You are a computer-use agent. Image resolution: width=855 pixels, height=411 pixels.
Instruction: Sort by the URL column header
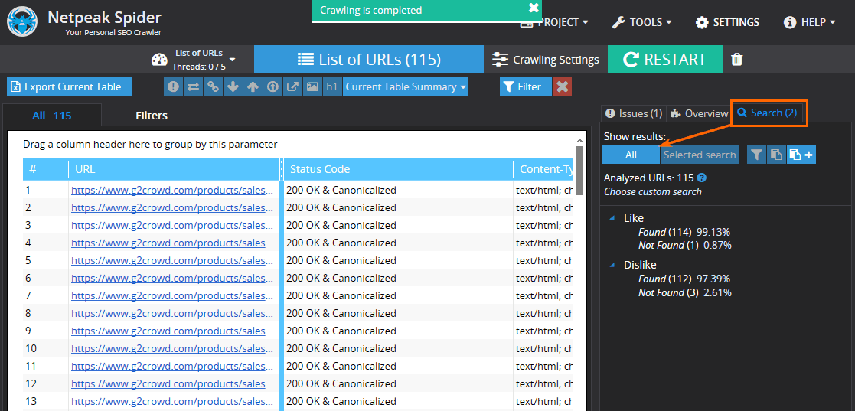coord(174,169)
